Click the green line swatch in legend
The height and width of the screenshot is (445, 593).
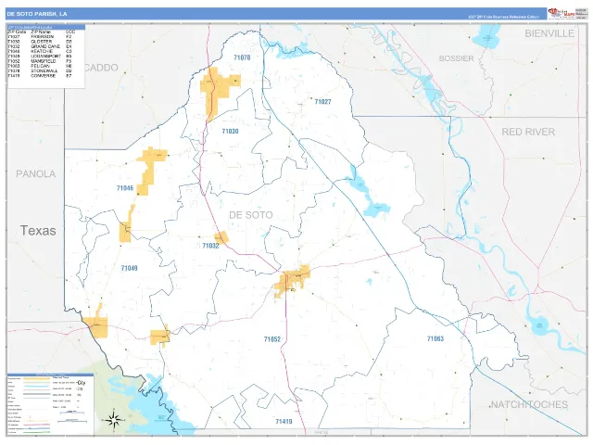coord(37,432)
